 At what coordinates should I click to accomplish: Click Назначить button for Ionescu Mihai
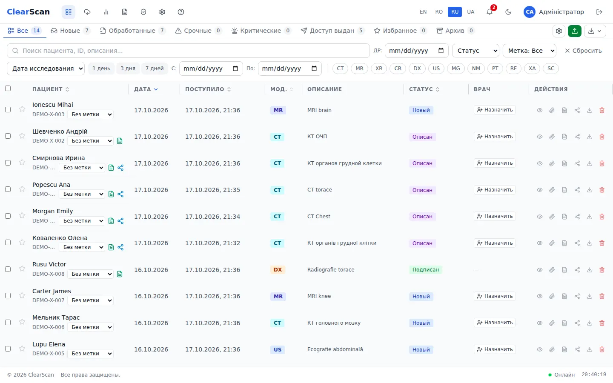coord(495,110)
